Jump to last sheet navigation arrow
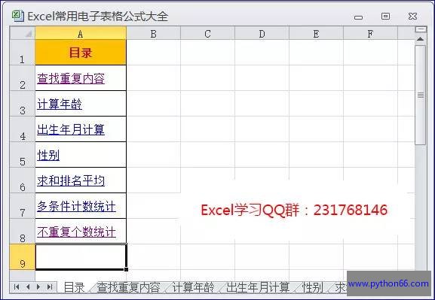 [x=50, y=287]
